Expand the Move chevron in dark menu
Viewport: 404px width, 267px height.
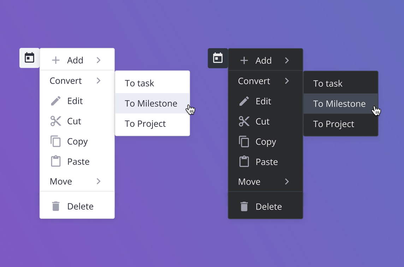287,182
